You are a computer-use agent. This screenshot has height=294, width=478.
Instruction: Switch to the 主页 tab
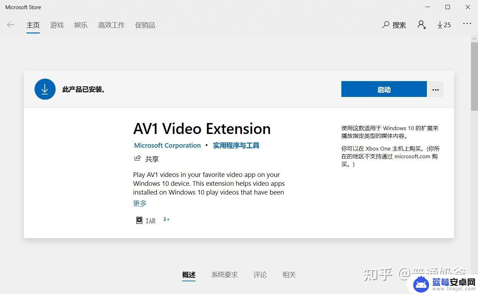pyautogui.click(x=33, y=25)
